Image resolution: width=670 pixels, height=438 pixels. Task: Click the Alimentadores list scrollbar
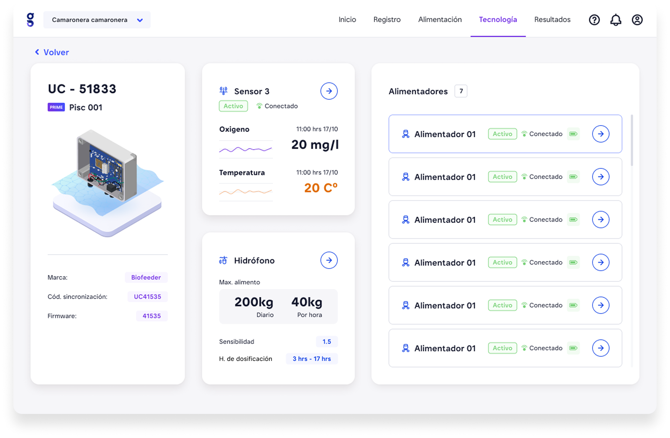[632, 141]
